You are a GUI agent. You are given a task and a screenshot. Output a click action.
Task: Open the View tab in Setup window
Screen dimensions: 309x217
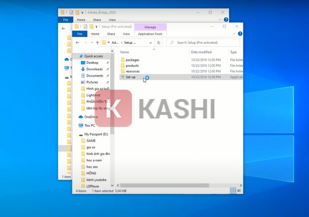(x=126, y=34)
